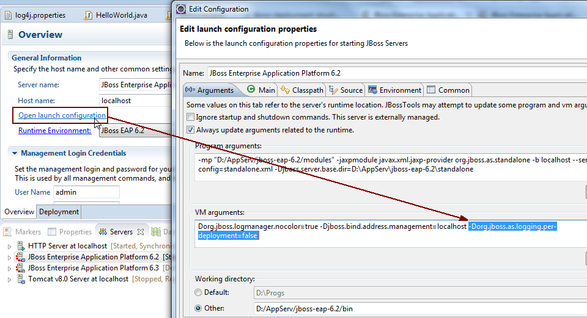Open the JBoss EAP 6.2 runtime dropdown
587x318 pixels.
[x=135, y=131]
